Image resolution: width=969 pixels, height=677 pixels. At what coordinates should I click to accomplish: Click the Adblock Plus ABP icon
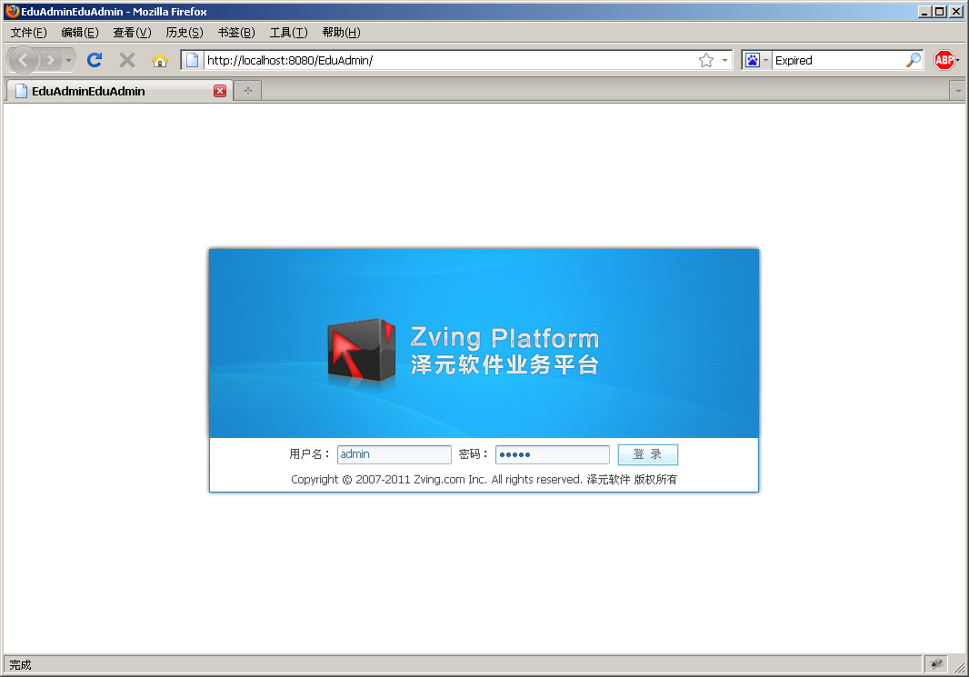point(944,60)
